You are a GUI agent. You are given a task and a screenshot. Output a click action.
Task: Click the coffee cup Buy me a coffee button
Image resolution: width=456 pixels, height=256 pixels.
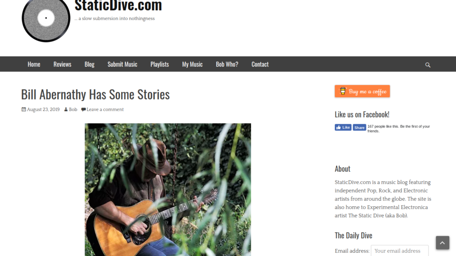click(362, 92)
